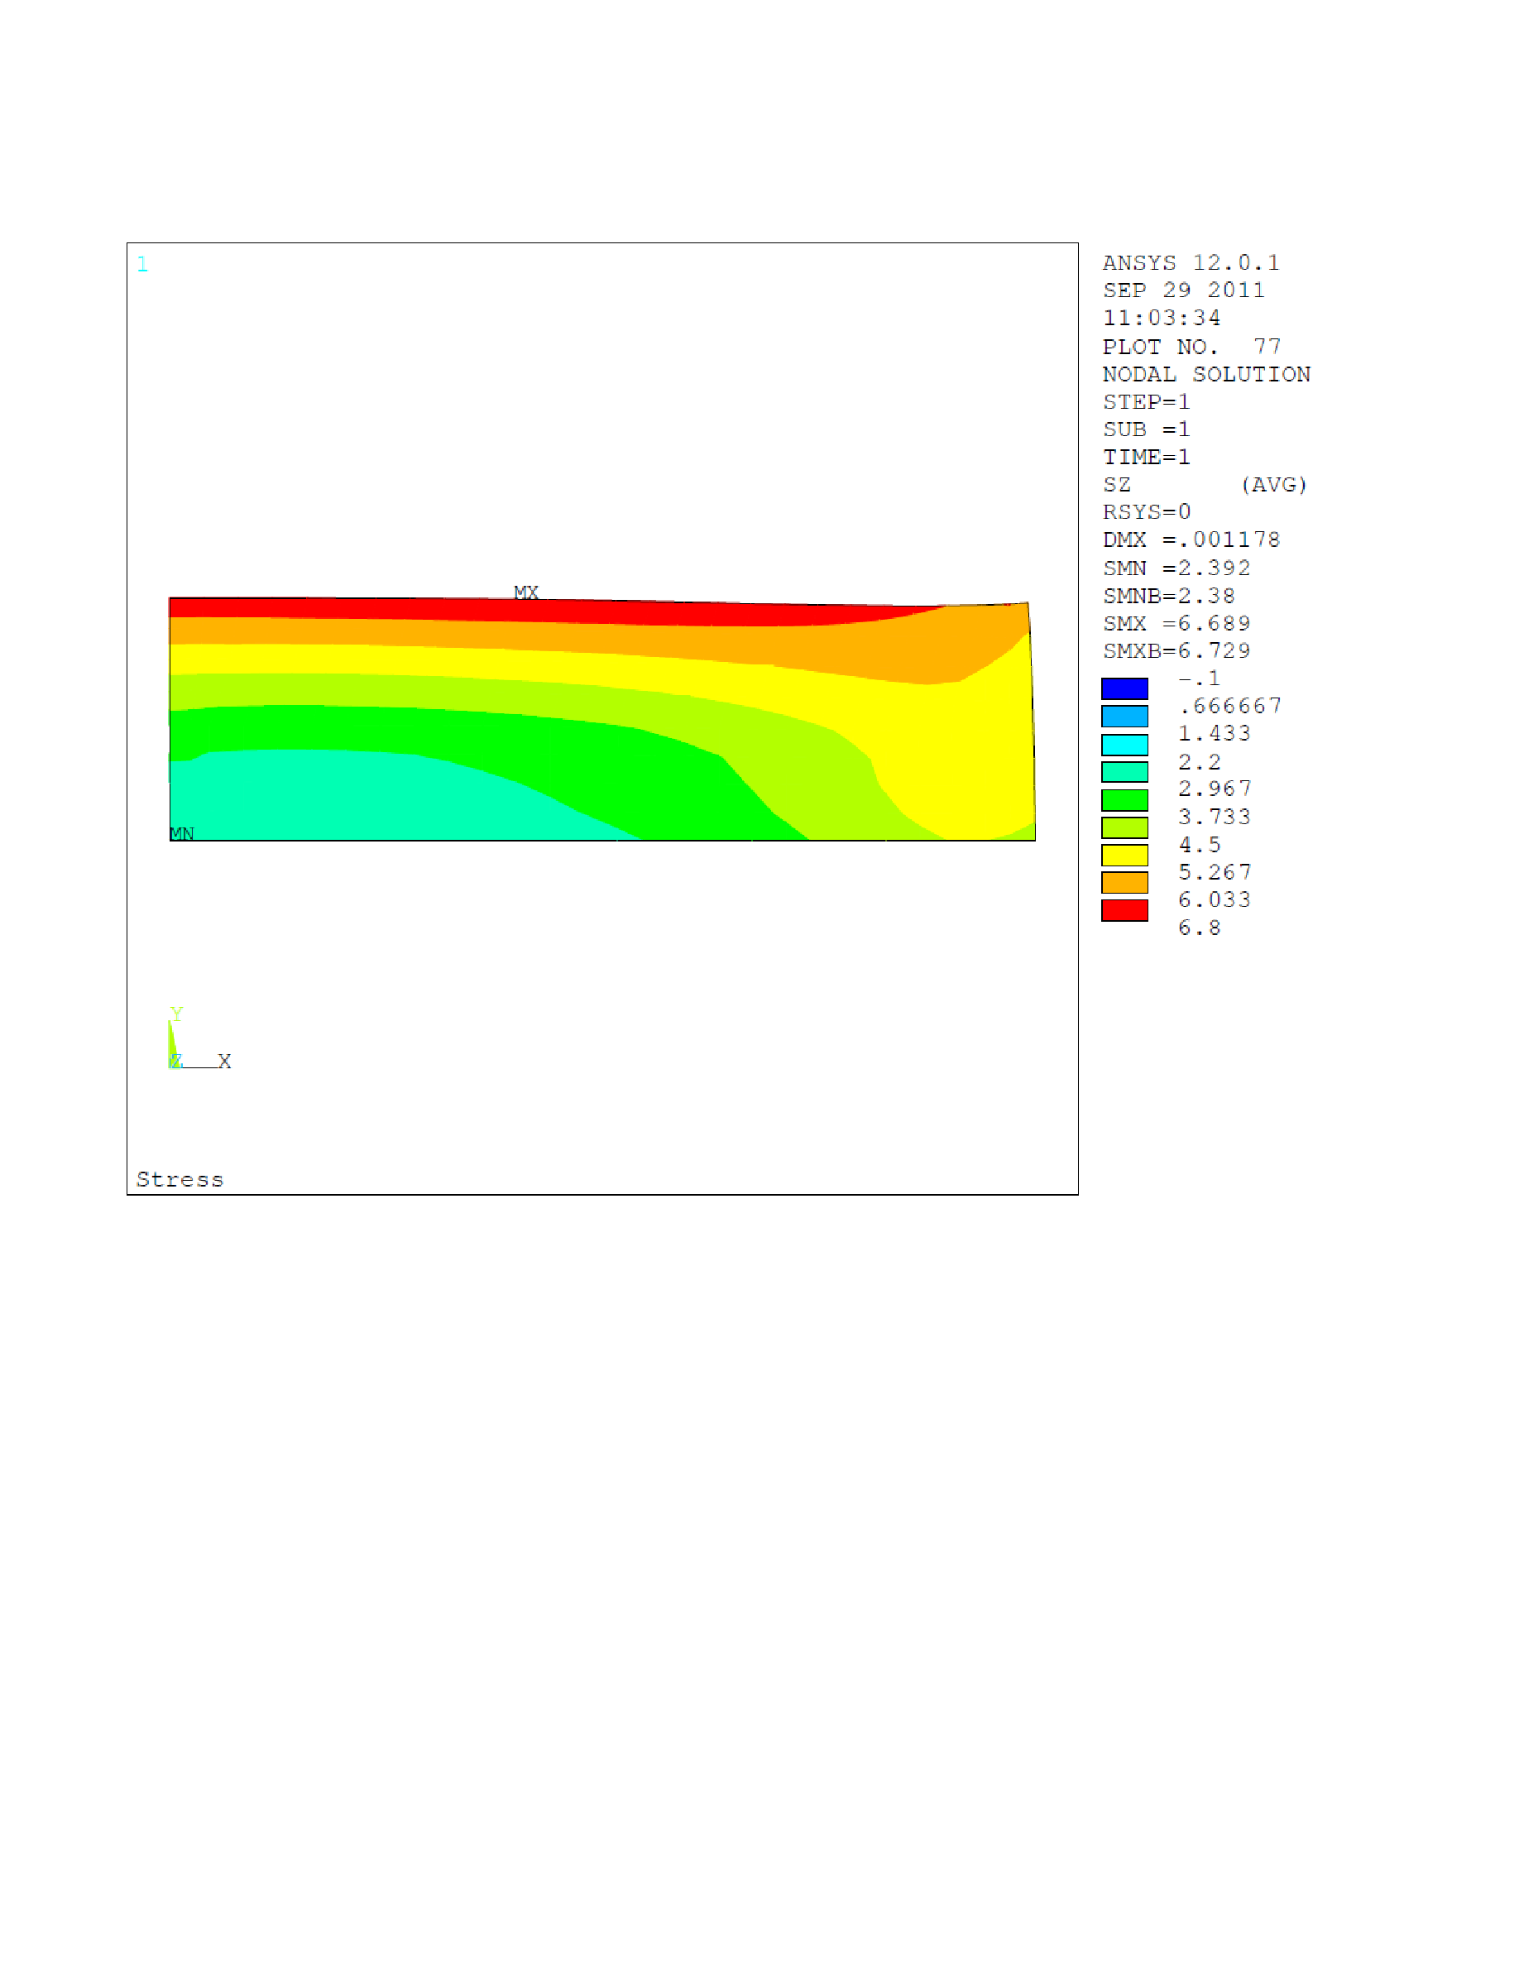Image resolution: width=1519 pixels, height=1966 pixels.
Task: Click the 'SMN =2.392' value
Action: (1177, 568)
